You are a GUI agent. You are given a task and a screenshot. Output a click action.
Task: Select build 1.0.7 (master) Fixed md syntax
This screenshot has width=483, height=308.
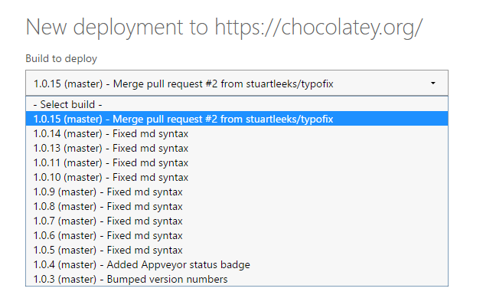pos(108,221)
